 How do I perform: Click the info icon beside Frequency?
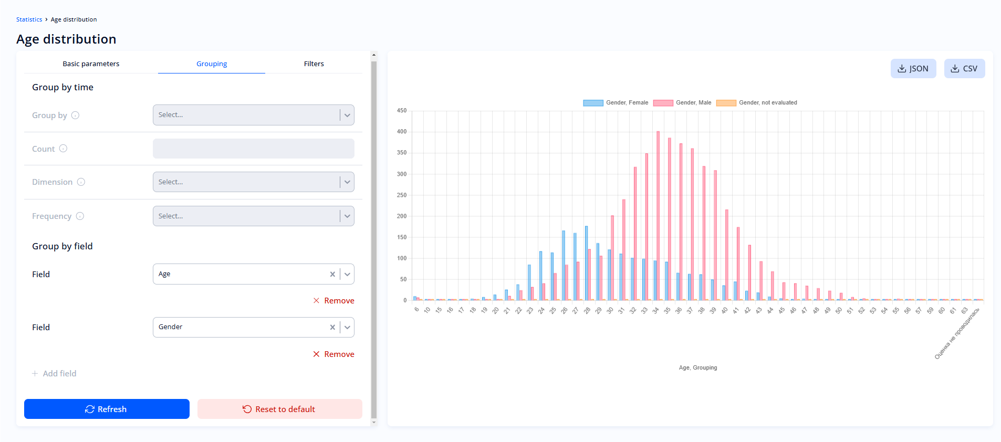point(80,216)
